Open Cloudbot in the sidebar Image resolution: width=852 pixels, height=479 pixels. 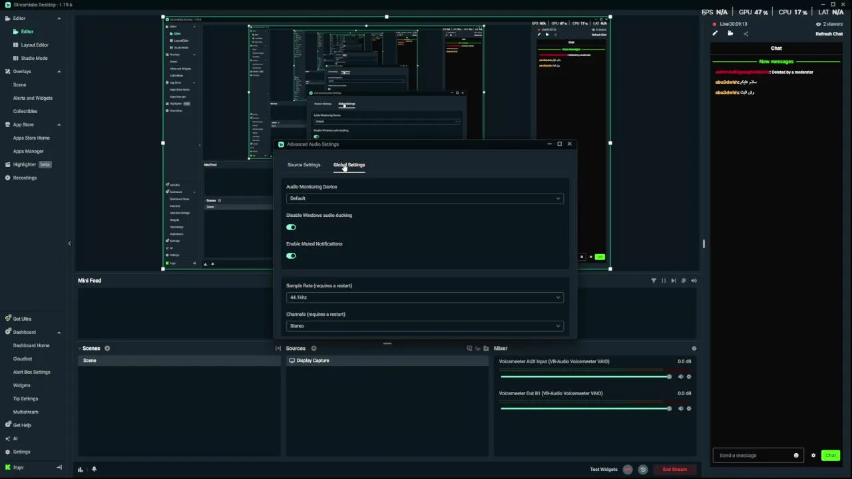click(x=23, y=359)
